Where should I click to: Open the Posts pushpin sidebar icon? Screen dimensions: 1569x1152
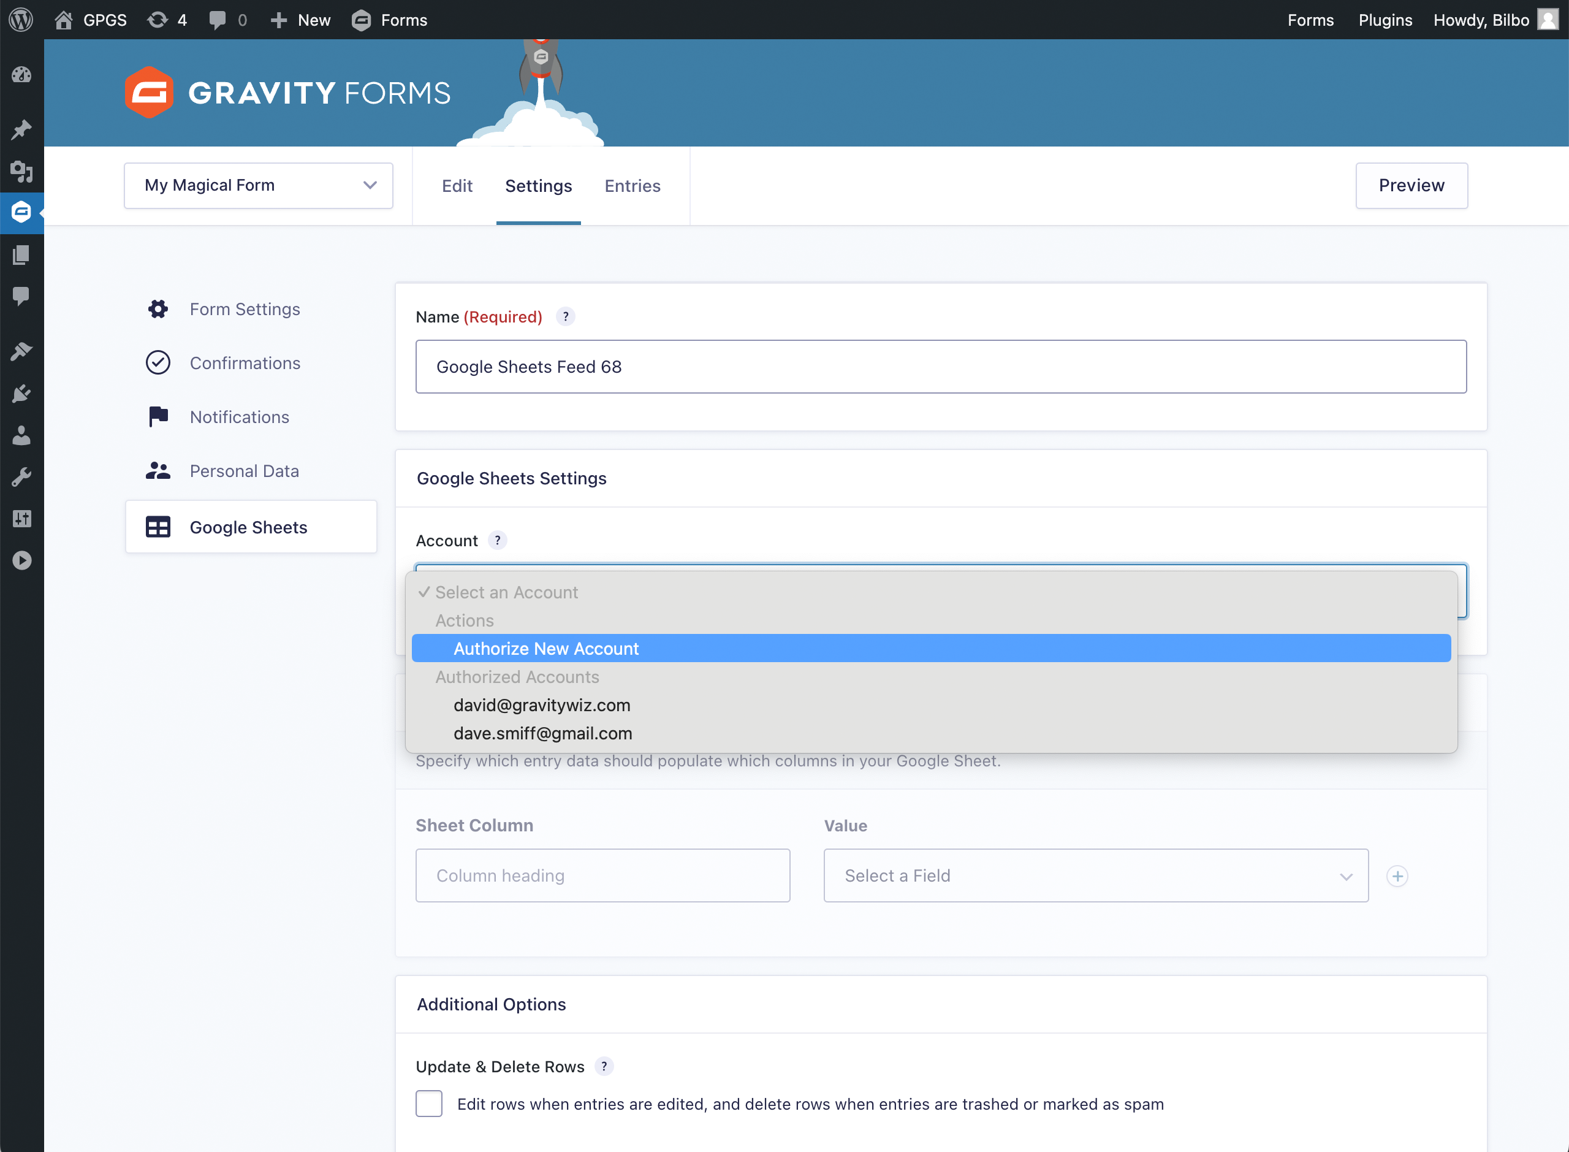tap(21, 130)
